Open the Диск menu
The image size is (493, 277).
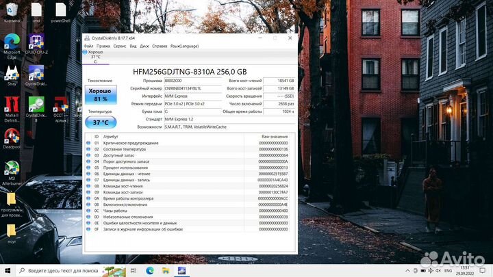pyautogui.click(x=144, y=47)
